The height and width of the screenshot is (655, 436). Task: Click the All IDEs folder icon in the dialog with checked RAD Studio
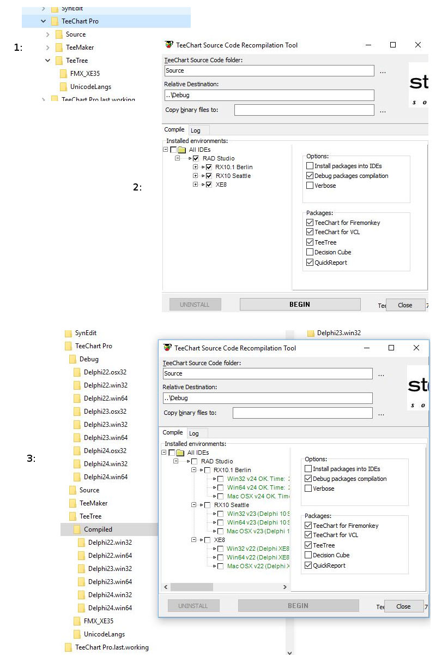(x=182, y=150)
